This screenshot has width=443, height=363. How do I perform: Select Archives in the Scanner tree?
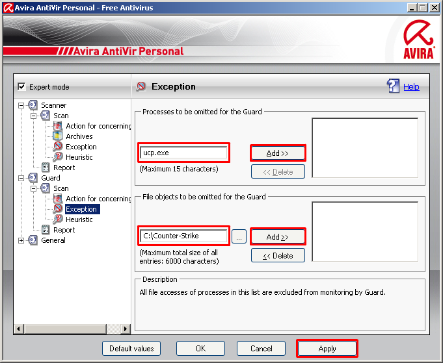[79, 136]
